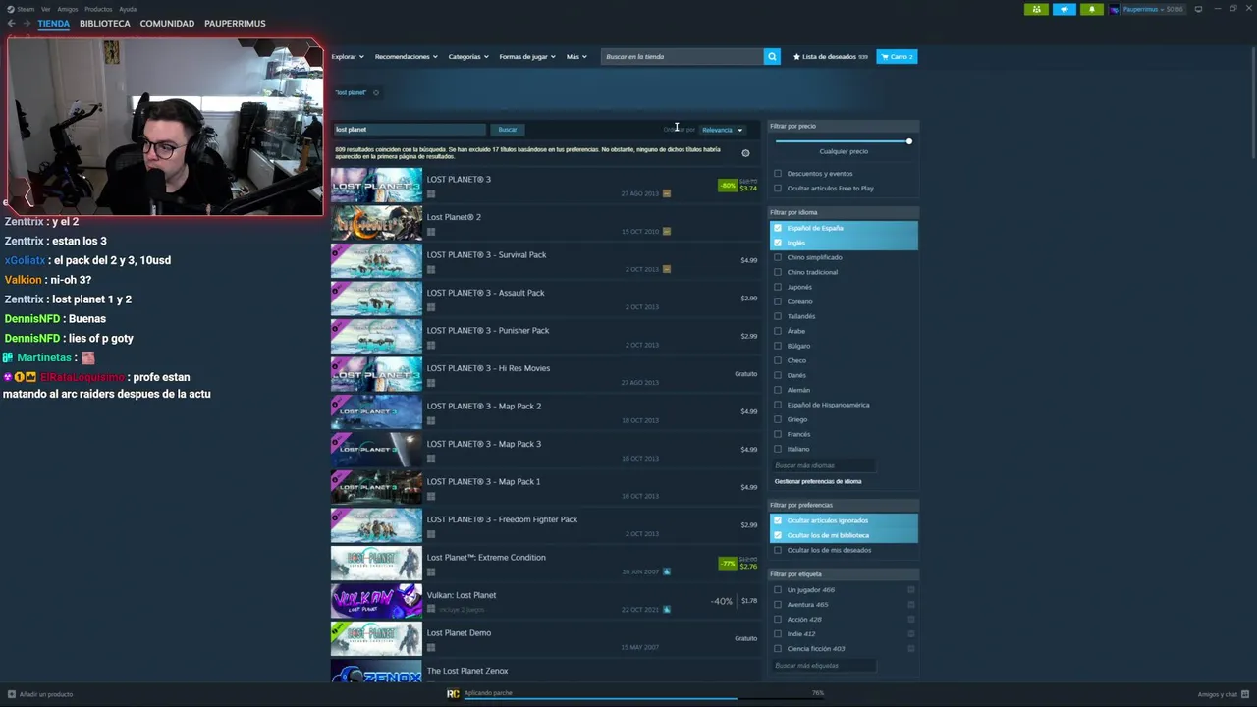Open the announcements megaphone icon
Image resolution: width=1257 pixels, height=707 pixels.
1065,9
